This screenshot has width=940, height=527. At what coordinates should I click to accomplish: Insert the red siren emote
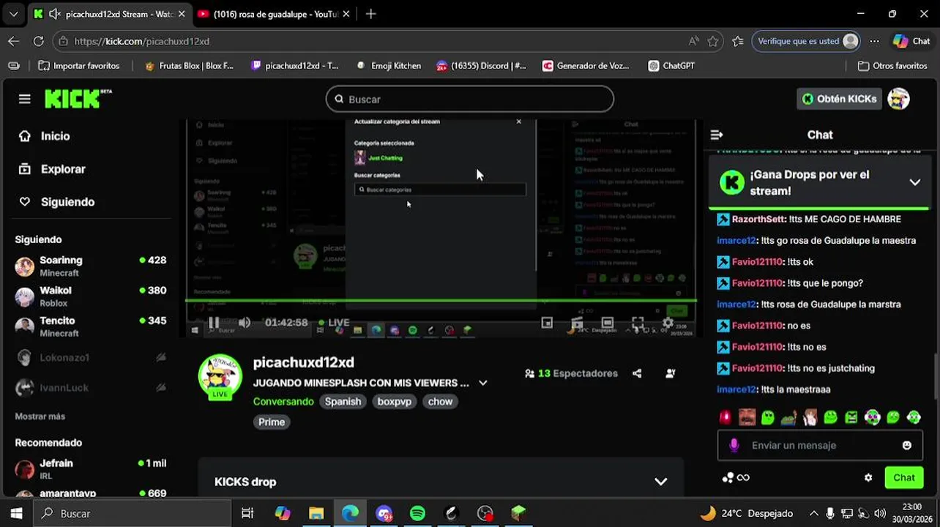(x=725, y=417)
